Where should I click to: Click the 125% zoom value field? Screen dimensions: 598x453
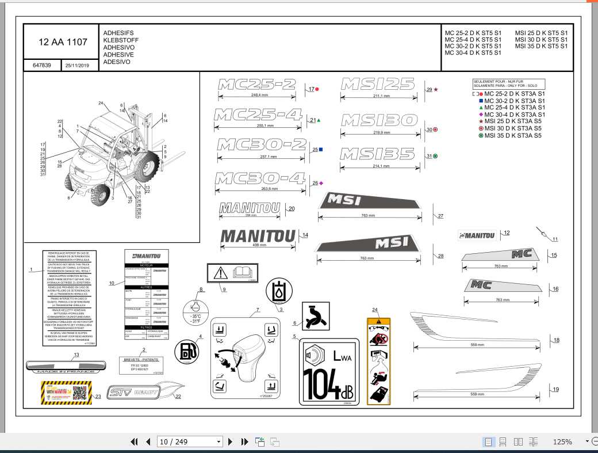(562, 441)
